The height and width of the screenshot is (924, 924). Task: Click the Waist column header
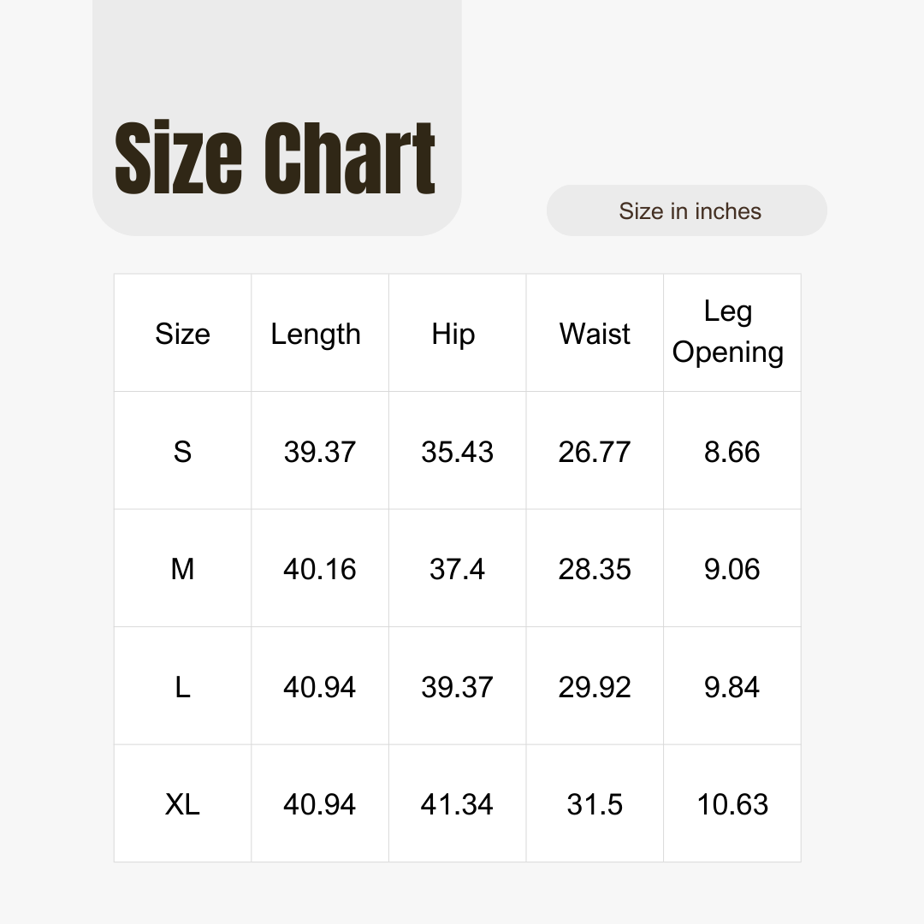coord(595,334)
